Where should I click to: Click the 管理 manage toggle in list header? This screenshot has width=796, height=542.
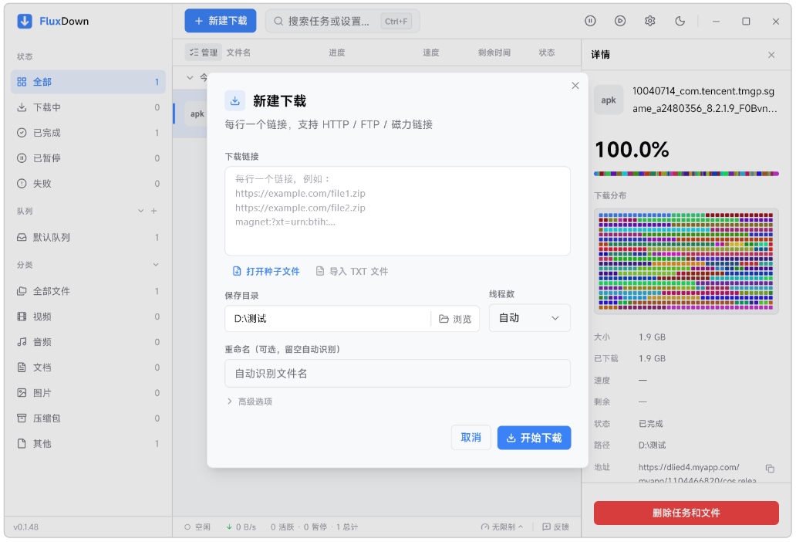point(204,53)
